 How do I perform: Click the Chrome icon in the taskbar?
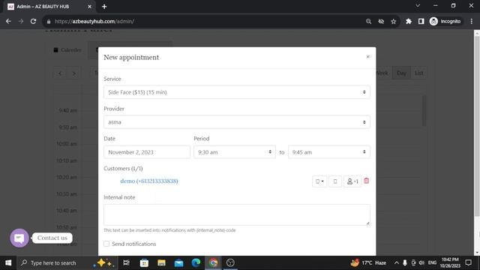(213, 262)
